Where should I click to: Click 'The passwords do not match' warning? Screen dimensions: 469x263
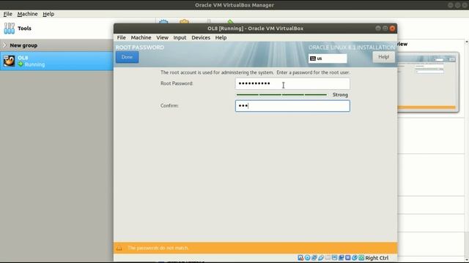point(158,248)
